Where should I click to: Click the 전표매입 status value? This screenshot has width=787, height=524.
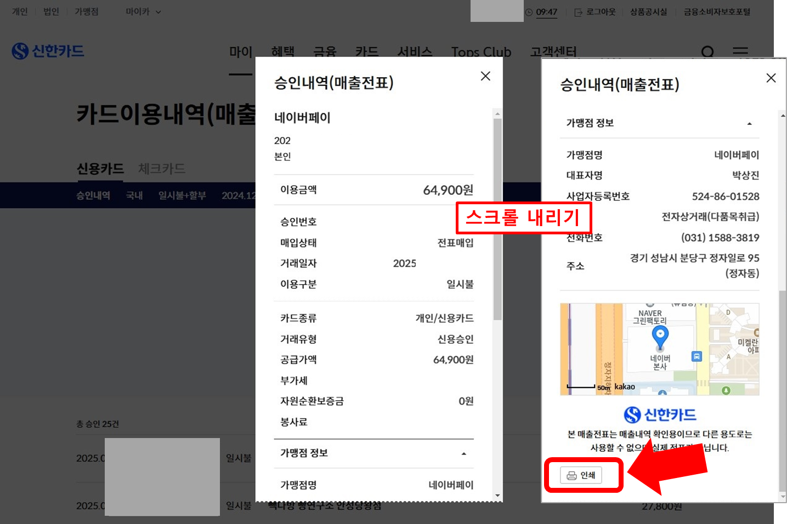point(455,243)
